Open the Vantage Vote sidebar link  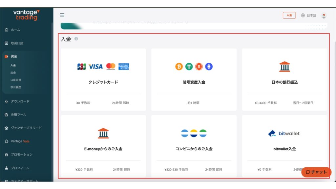point(20,141)
